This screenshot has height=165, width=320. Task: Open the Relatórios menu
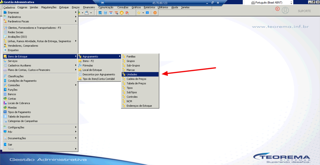coord(149,7)
